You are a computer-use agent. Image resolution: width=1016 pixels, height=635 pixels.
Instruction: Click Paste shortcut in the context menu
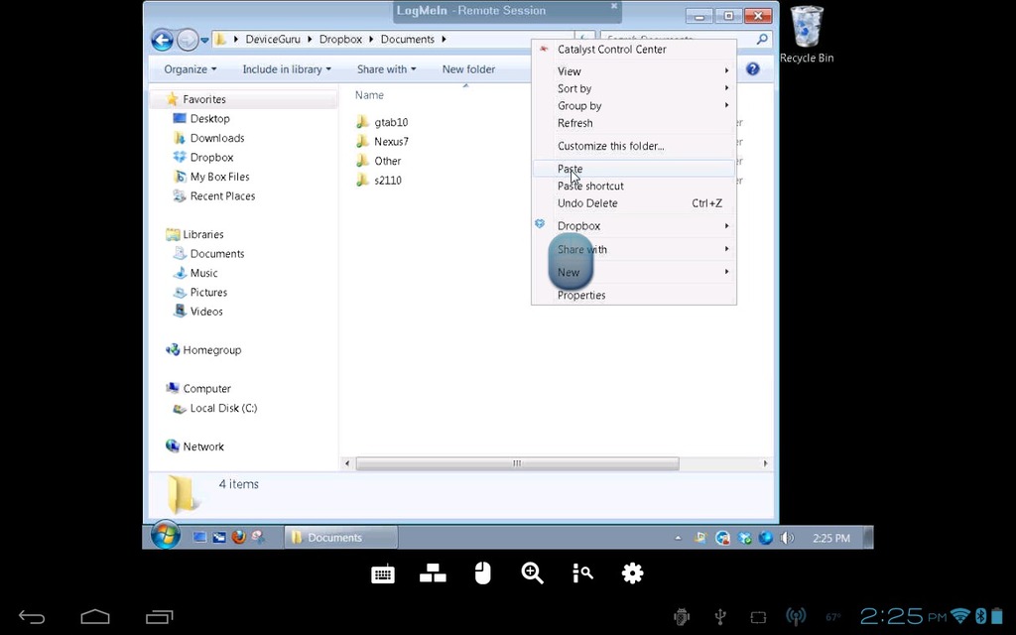point(634,186)
